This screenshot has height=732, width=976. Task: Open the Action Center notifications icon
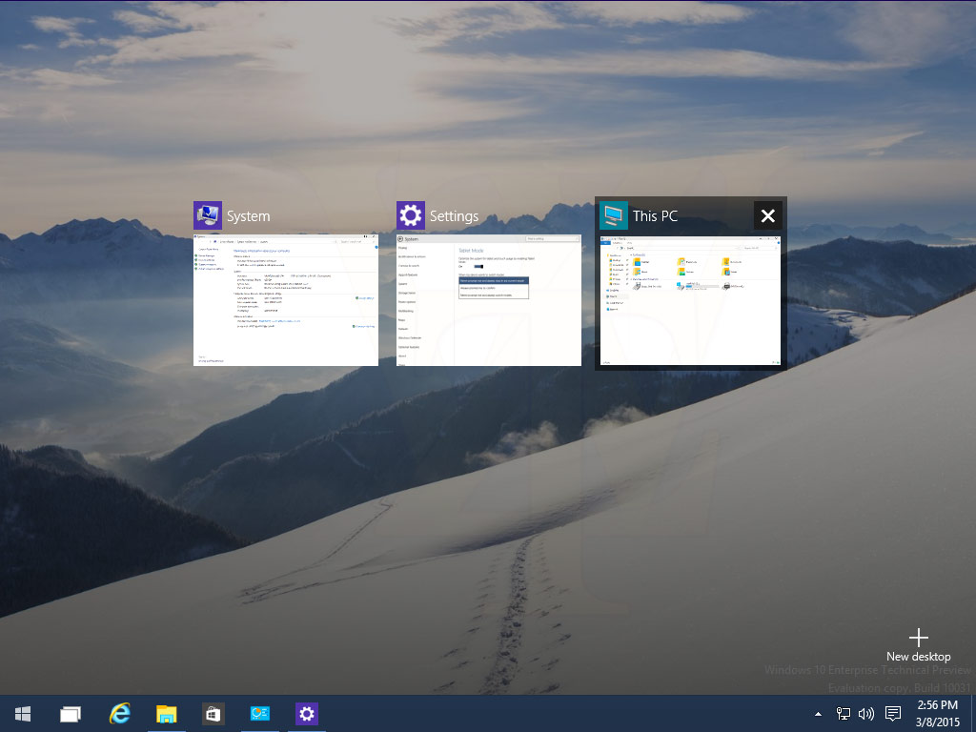tap(893, 713)
